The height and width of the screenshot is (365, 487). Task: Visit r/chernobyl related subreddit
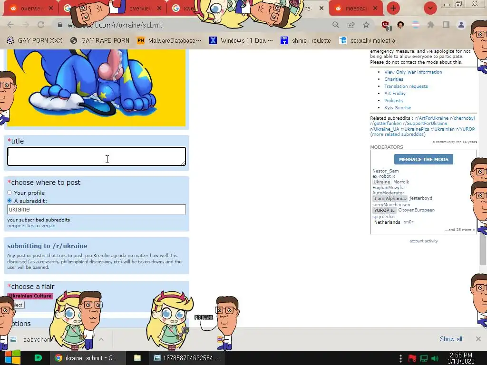coord(462,118)
